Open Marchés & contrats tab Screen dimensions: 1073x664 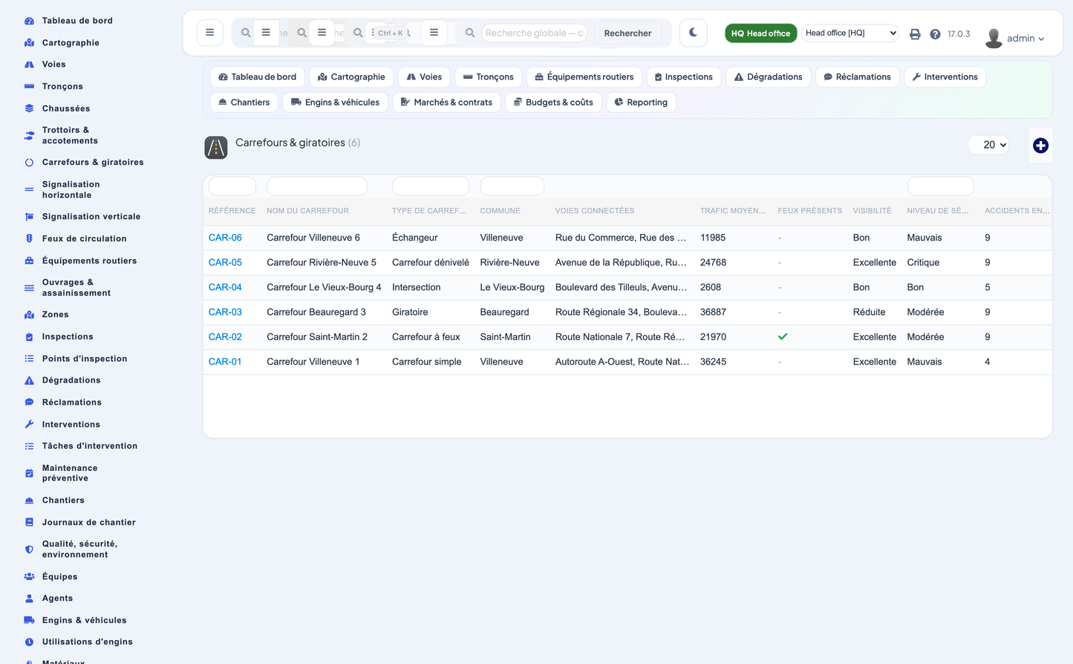pyautogui.click(x=446, y=102)
